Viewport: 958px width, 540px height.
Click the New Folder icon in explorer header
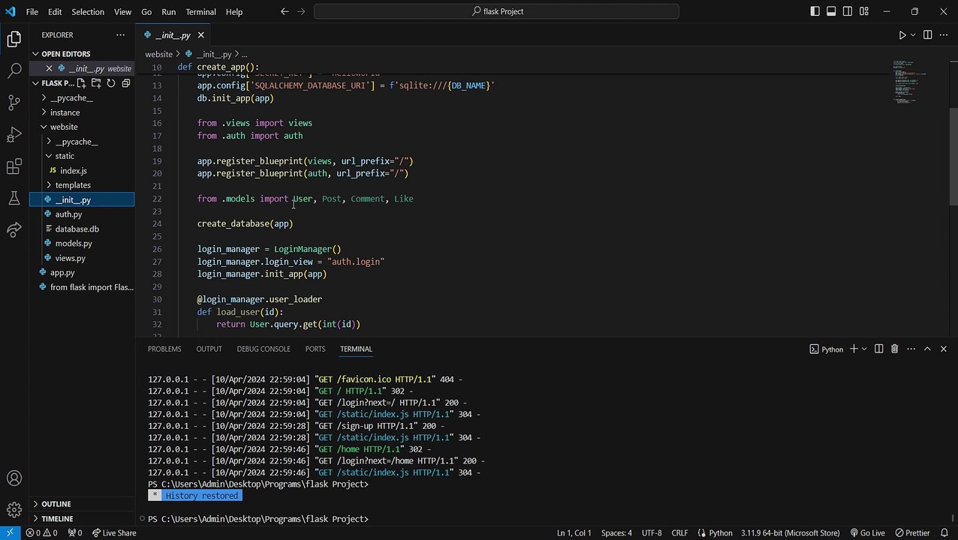(x=96, y=83)
